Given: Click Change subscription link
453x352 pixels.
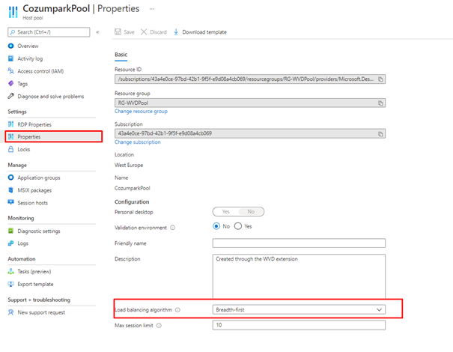Looking at the screenshot, I should 138,142.
